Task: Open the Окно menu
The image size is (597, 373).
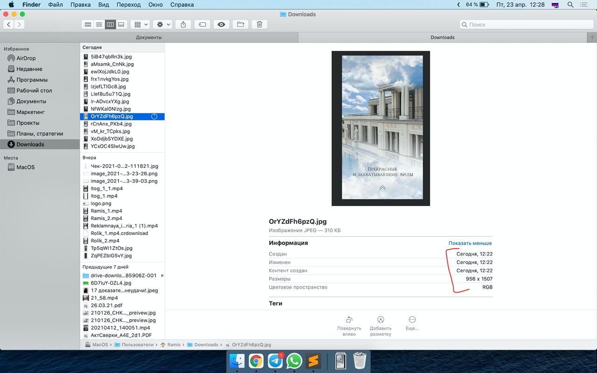Action: 156,5
